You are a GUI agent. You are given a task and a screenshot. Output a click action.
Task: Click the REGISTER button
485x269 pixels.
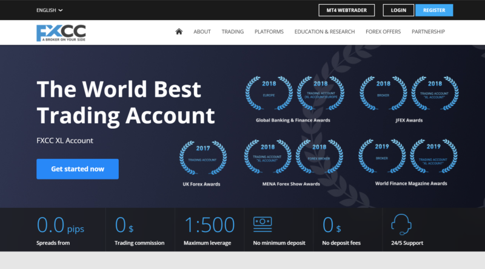(434, 10)
